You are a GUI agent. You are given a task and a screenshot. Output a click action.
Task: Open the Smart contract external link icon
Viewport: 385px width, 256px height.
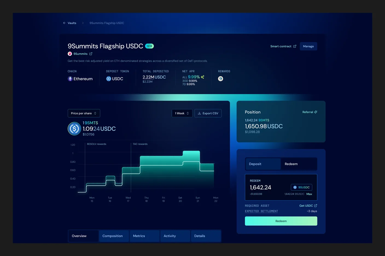tap(295, 46)
